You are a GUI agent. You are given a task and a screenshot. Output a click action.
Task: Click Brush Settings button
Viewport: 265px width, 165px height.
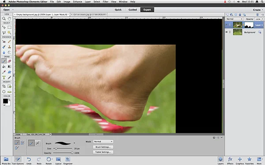click(x=103, y=147)
